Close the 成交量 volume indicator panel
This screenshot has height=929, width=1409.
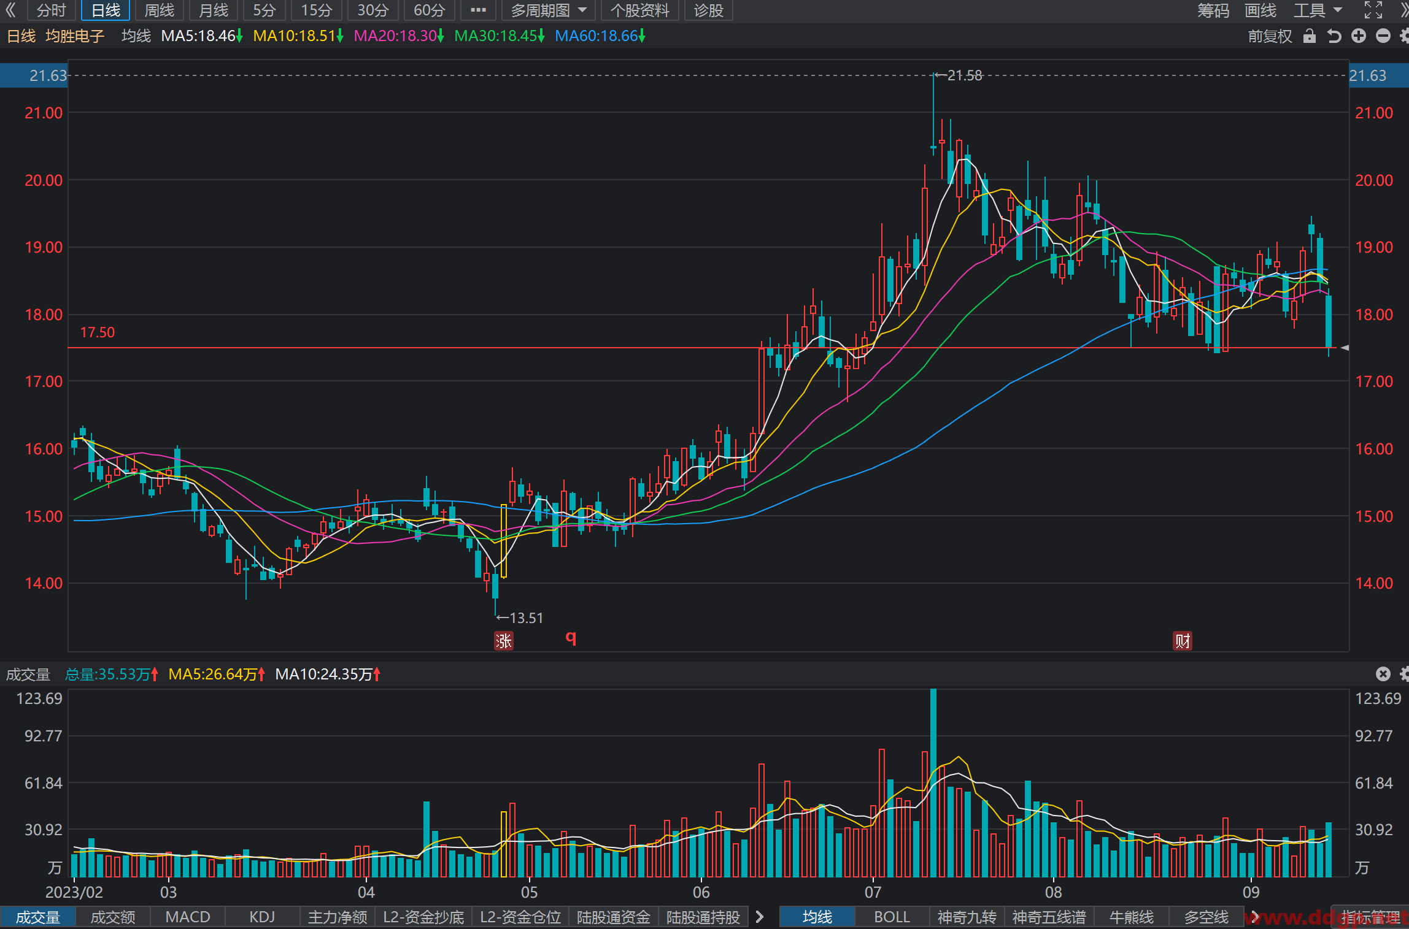coord(1383,675)
